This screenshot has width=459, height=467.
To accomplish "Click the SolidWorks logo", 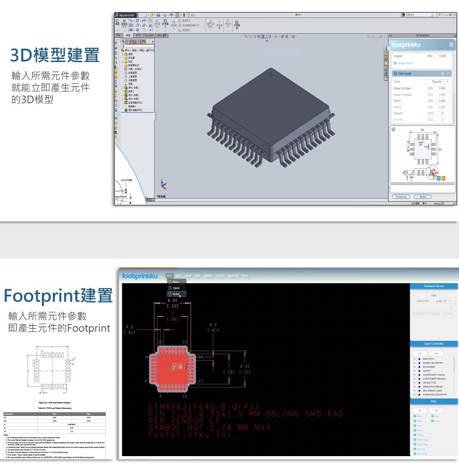I will tap(126, 15).
